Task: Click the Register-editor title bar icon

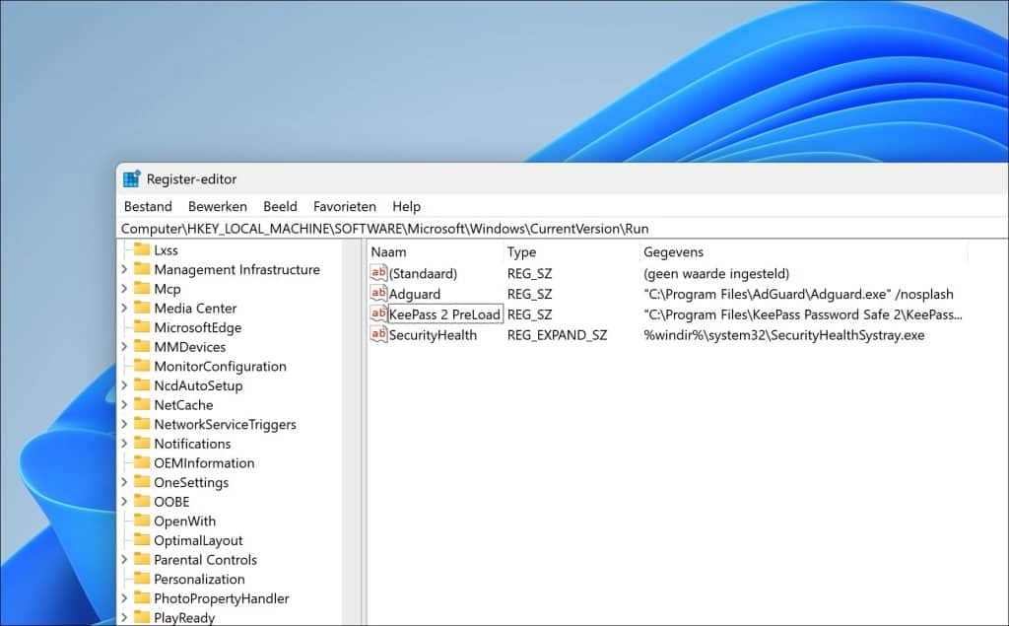Action: [131, 178]
